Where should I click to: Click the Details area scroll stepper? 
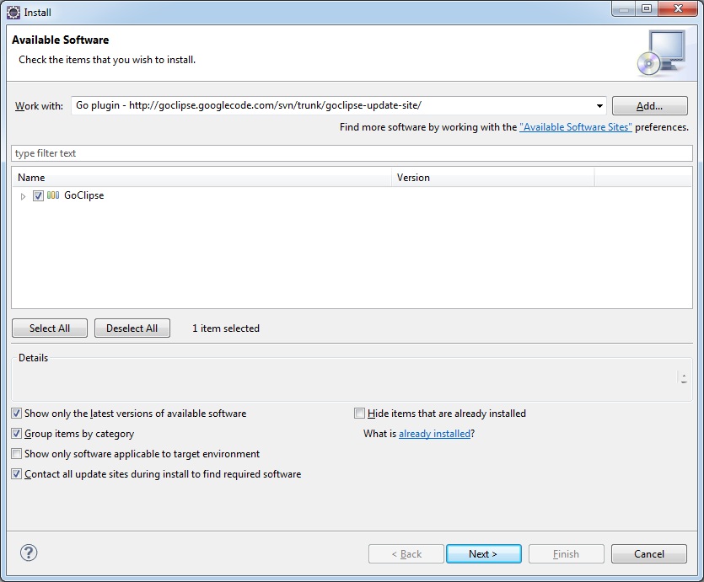pos(684,378)
